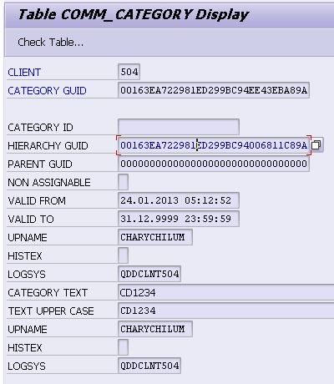Screen dimensions: 334x384
Task: Click the second UPNAME field near bottom
Action: [x=155, y=329]
